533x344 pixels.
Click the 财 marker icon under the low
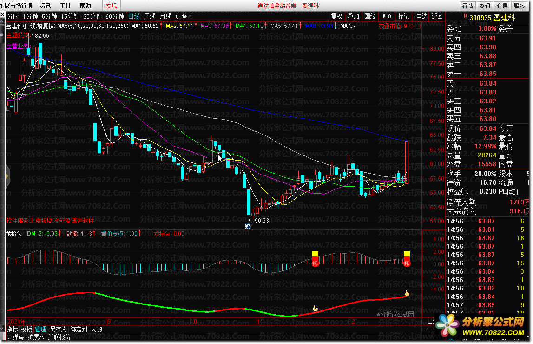248,226
